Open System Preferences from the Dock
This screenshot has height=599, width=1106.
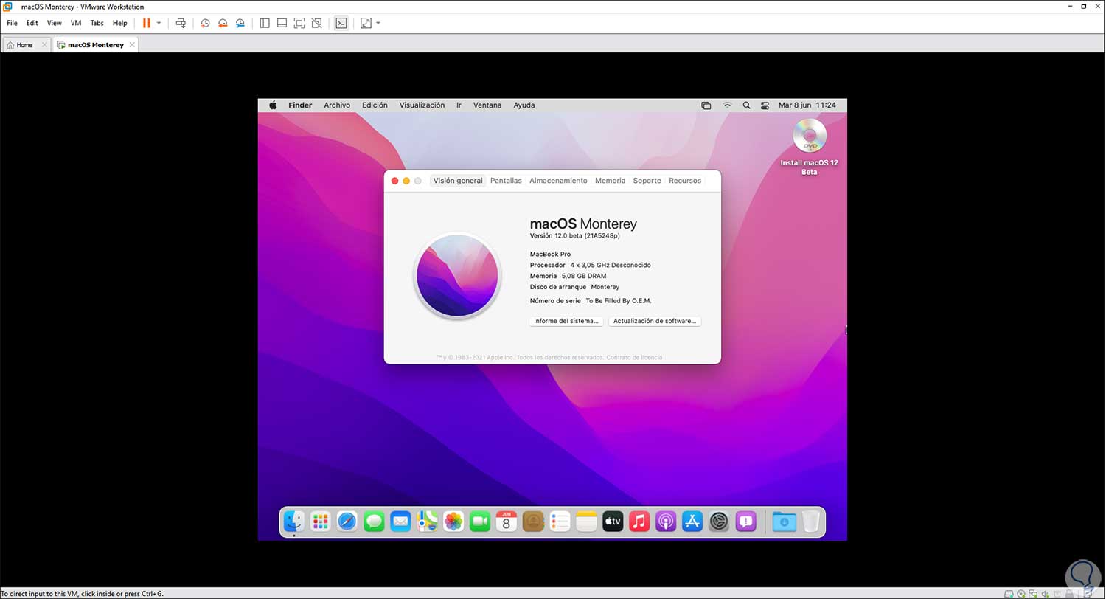click(719, 522)
